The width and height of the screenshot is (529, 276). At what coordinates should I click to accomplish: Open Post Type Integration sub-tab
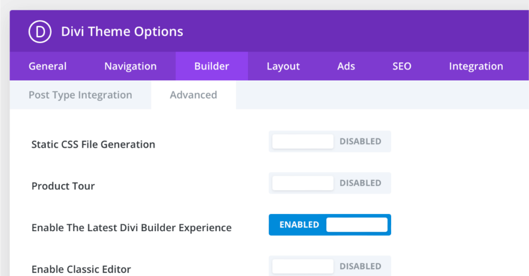tap(80, 95)
